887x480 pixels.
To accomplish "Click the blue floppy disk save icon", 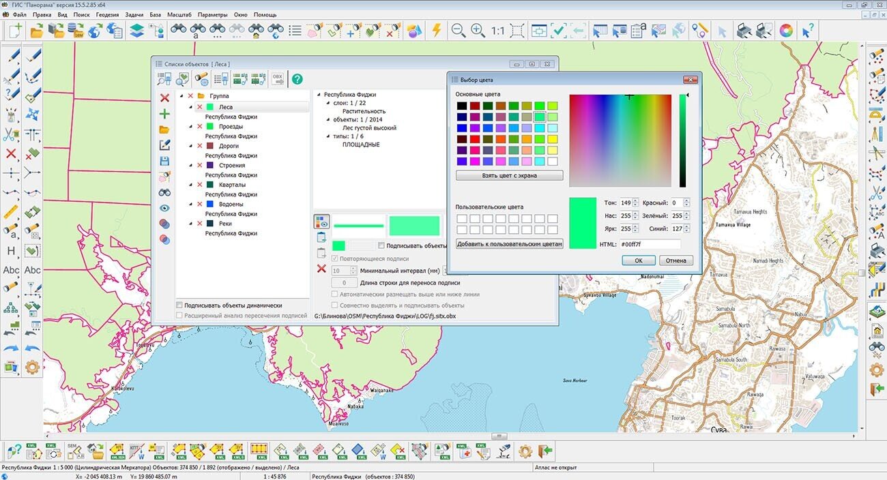I will (164, 161).
